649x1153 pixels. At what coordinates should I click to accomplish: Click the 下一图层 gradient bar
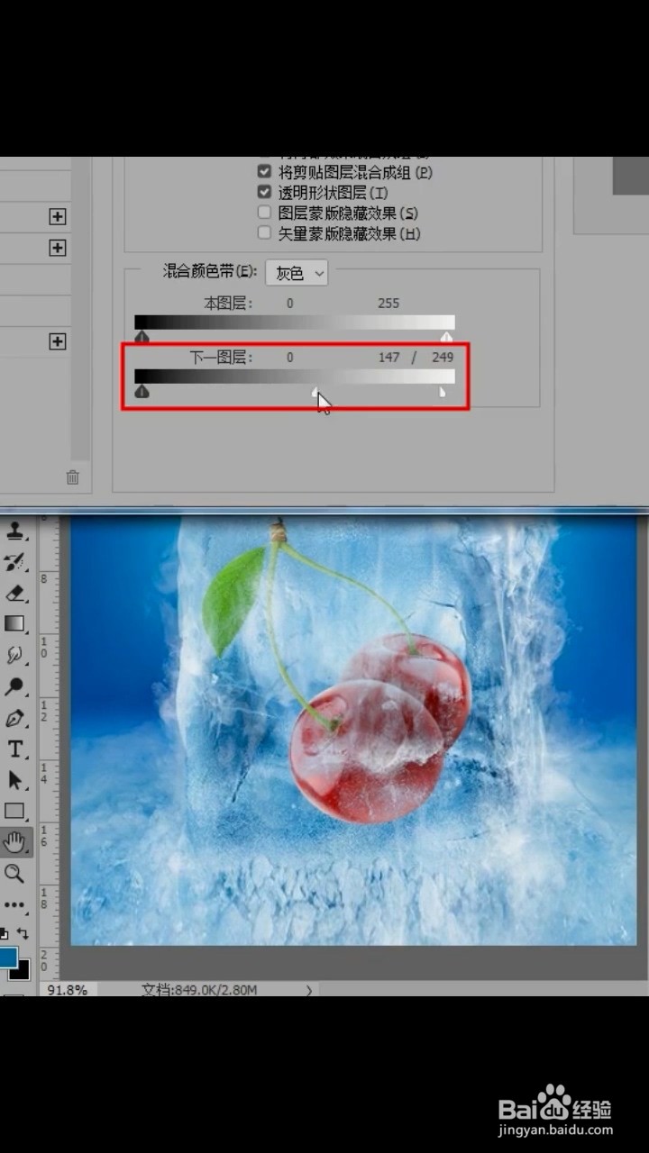(x=295, y=377)
